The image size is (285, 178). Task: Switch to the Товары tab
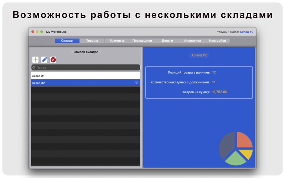click(x=92, y=41)
